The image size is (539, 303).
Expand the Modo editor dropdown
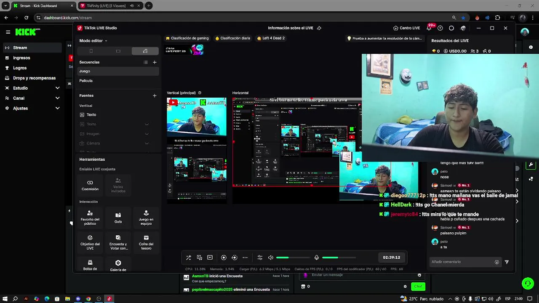(93, 41)
